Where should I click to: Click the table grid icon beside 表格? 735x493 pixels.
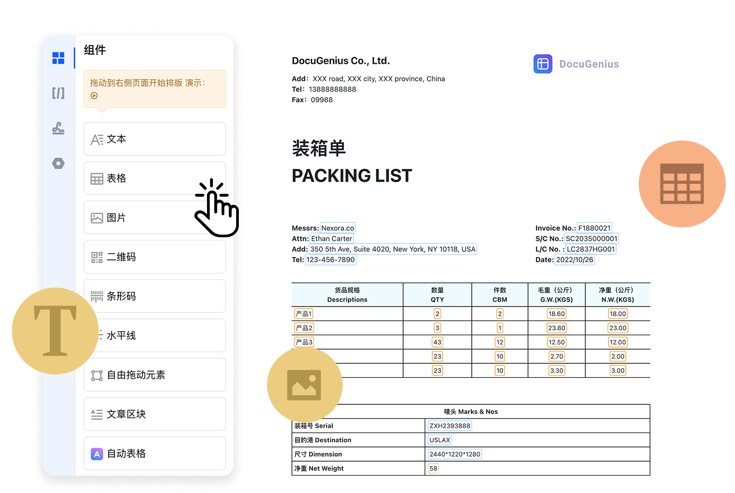click(x=97, y=179)
